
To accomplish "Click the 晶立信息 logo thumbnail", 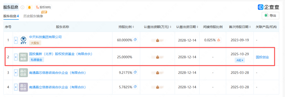I will (x=23, y=87).
